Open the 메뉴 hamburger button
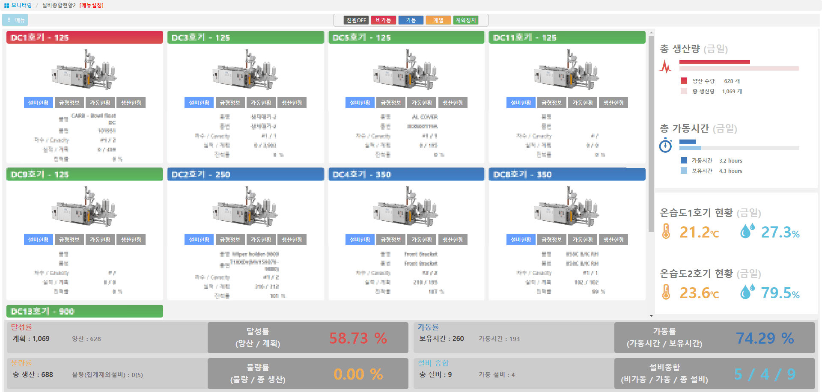822x392 pixels. (x=15, y=19)
